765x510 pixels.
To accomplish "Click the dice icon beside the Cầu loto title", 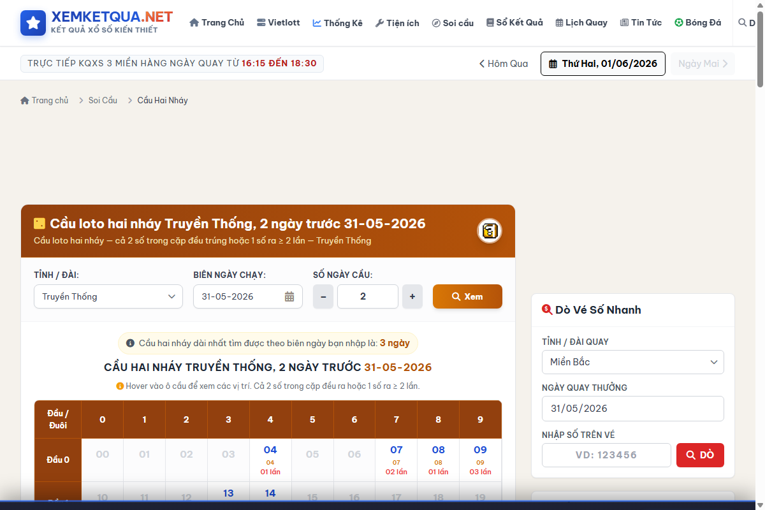I will (x=40, y=224).
